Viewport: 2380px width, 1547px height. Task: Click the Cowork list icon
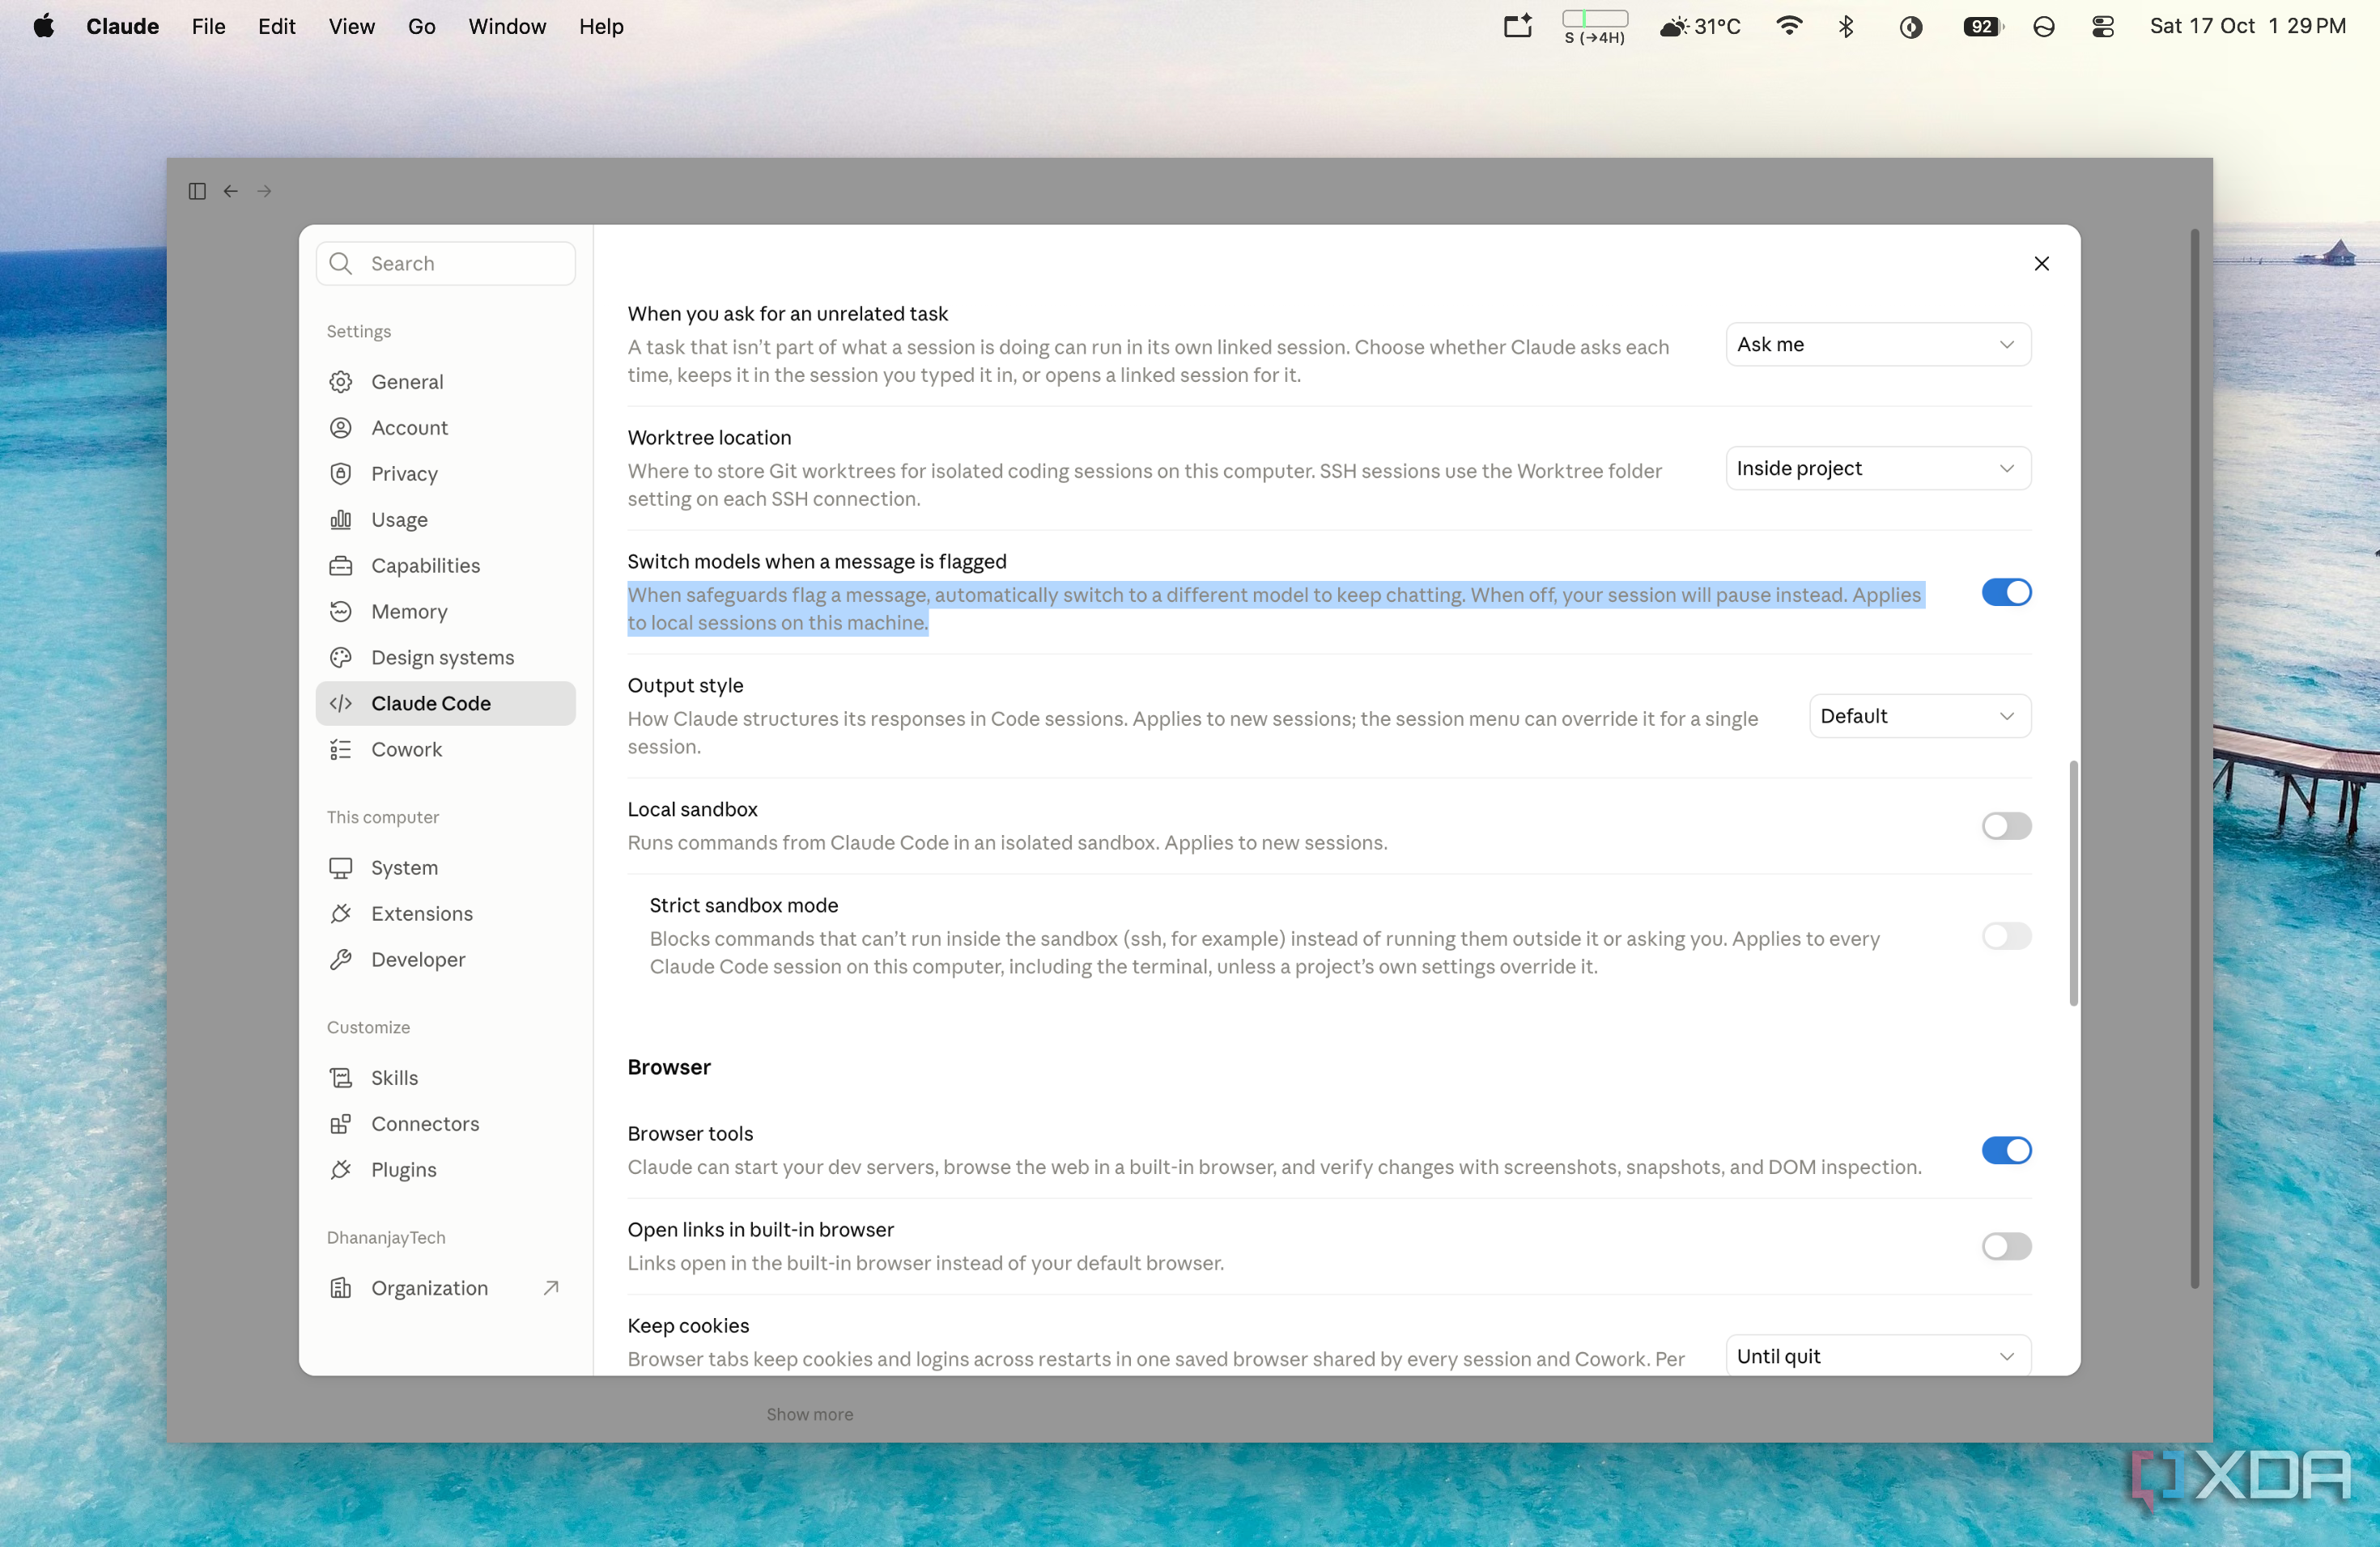341,749
